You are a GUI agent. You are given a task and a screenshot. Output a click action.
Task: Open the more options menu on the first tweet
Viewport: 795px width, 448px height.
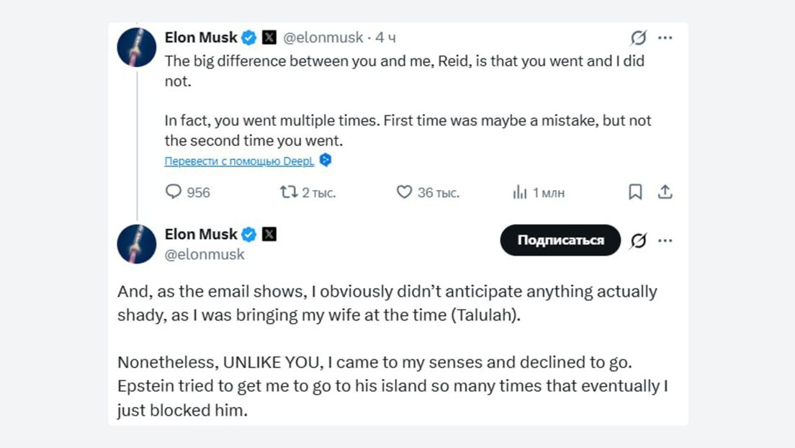[665, 37]
